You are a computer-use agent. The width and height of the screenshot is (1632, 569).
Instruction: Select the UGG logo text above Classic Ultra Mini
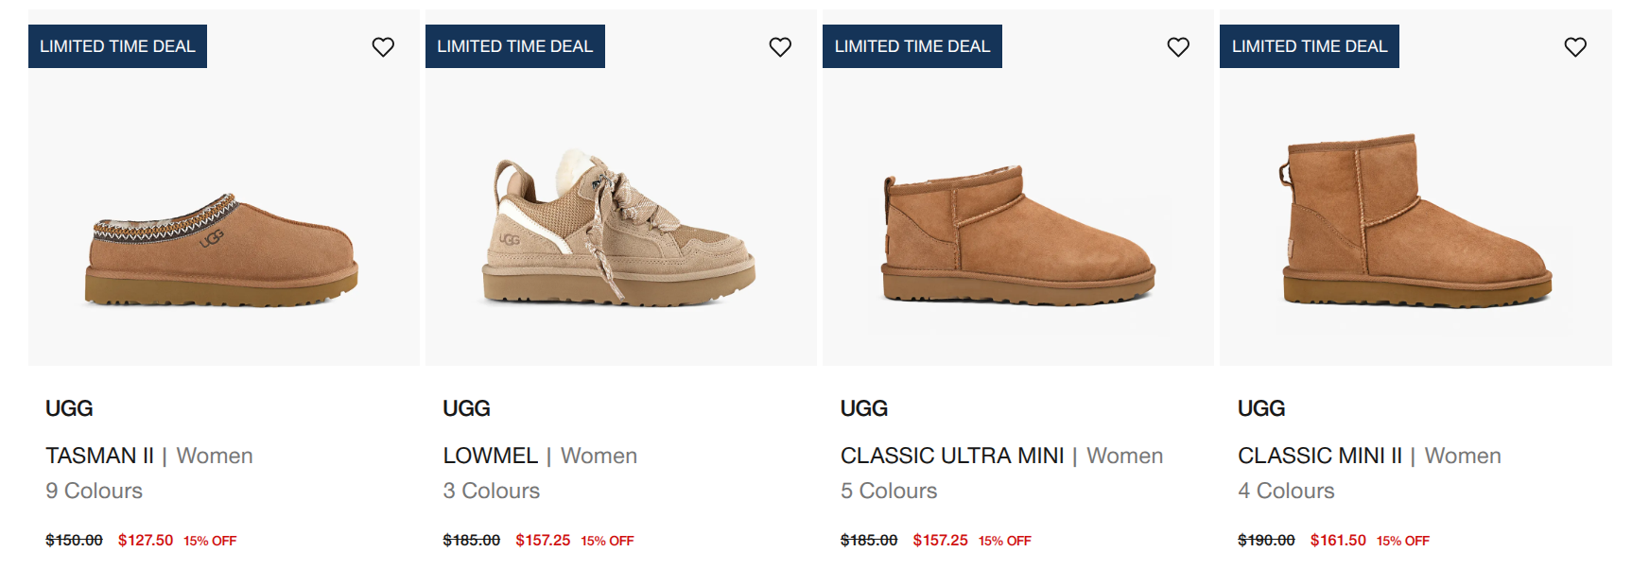pyautogui.click(x=863, y=407)
